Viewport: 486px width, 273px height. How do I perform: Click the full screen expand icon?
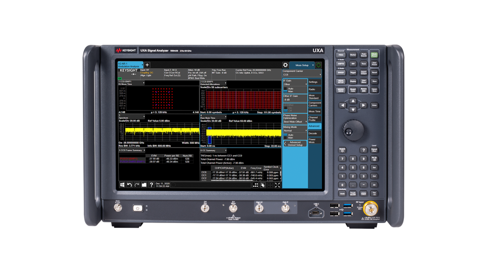pyautogui.click(x=277, y=185)
